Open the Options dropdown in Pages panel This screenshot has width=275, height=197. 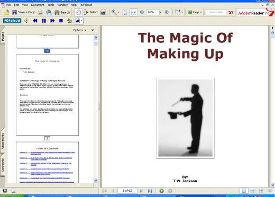(x=79, y=30)
